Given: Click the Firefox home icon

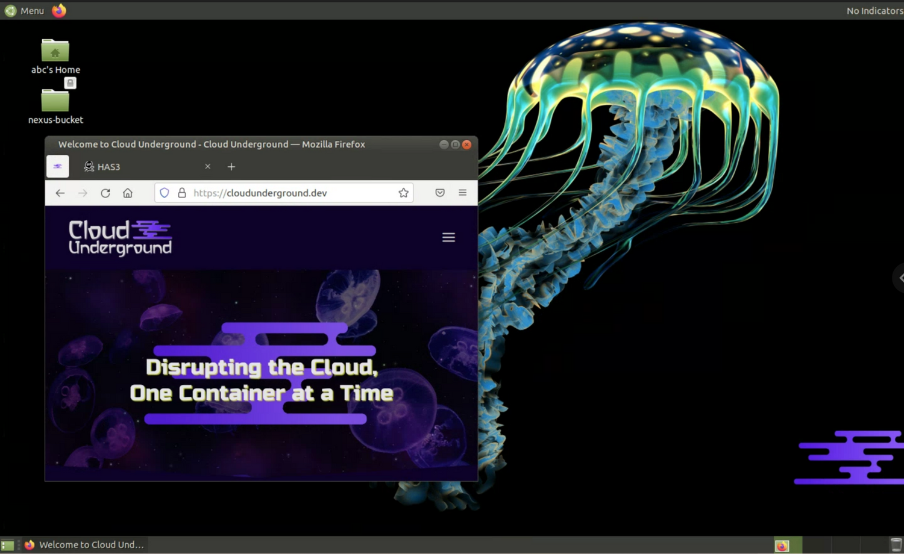Looking at the screenshot, I should click(x=127, y=193).
